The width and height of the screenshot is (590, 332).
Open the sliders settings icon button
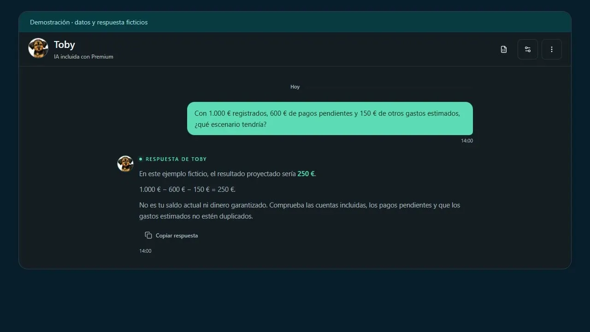(x=528, y=49)
